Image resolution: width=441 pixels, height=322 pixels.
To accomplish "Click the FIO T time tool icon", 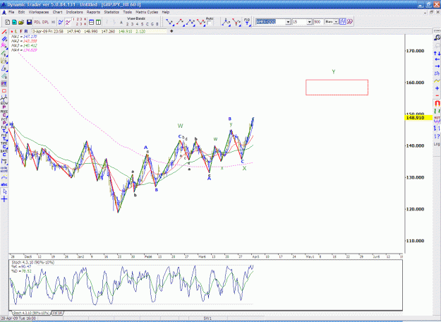I will pyautogui.click(x=247, y=22).
